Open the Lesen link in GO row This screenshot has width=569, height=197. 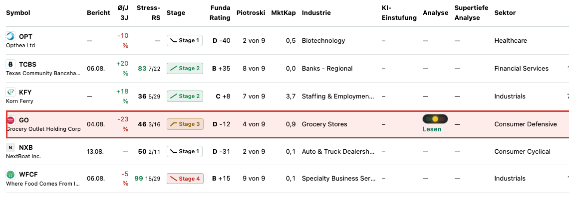coord(432,129)
